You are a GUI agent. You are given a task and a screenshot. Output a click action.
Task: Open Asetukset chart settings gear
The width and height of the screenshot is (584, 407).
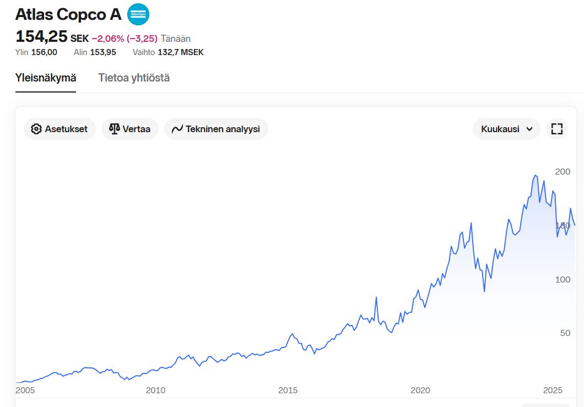point(37,129)
